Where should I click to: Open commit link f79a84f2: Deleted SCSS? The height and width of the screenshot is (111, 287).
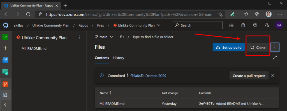click(x=148, y=76)
